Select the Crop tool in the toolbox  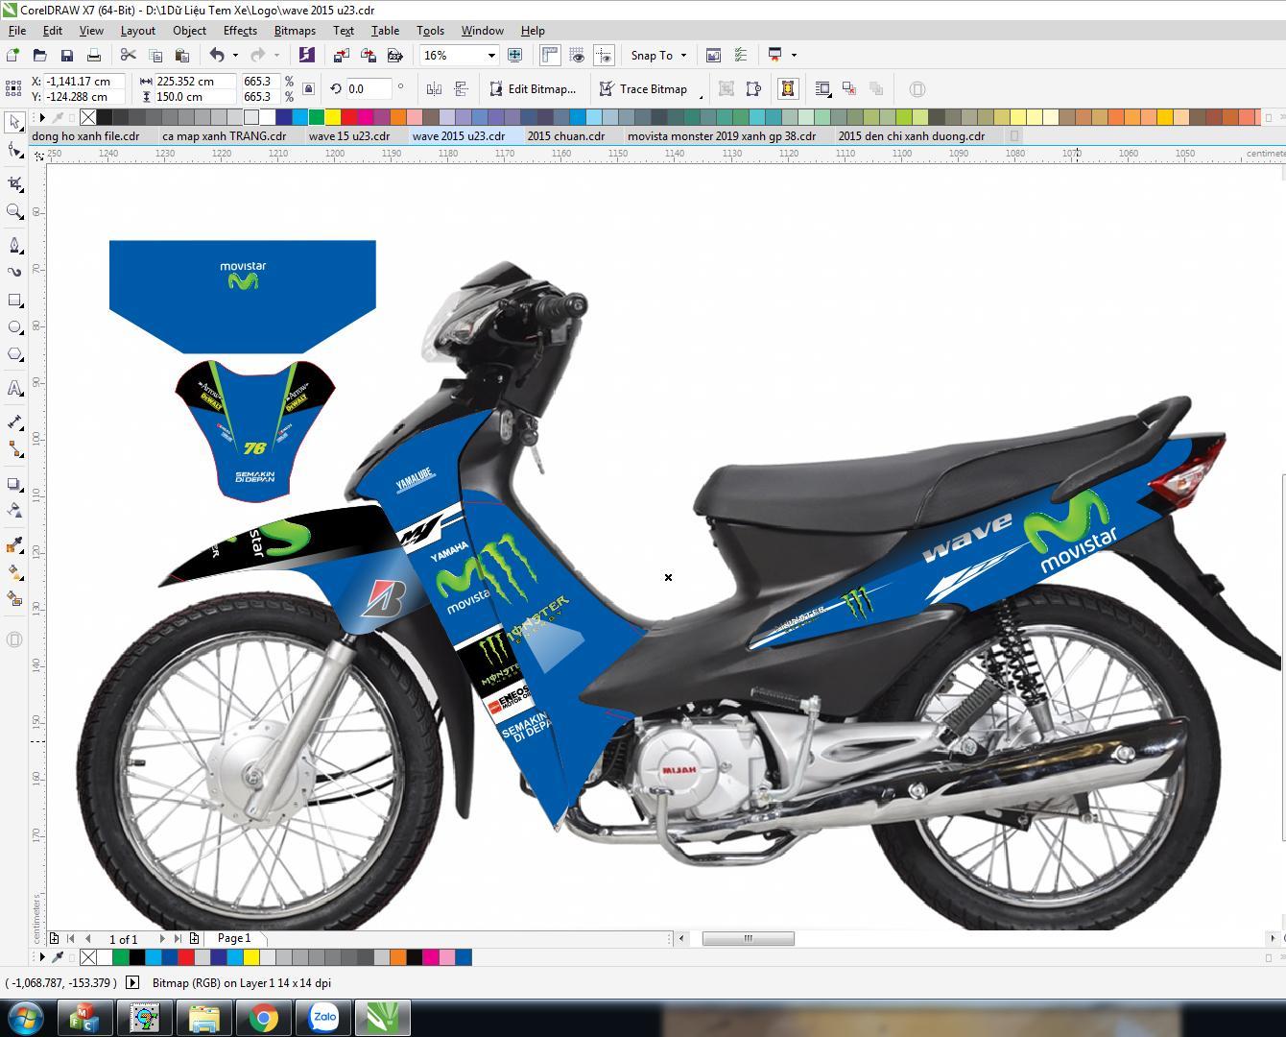tap(14, 183)
